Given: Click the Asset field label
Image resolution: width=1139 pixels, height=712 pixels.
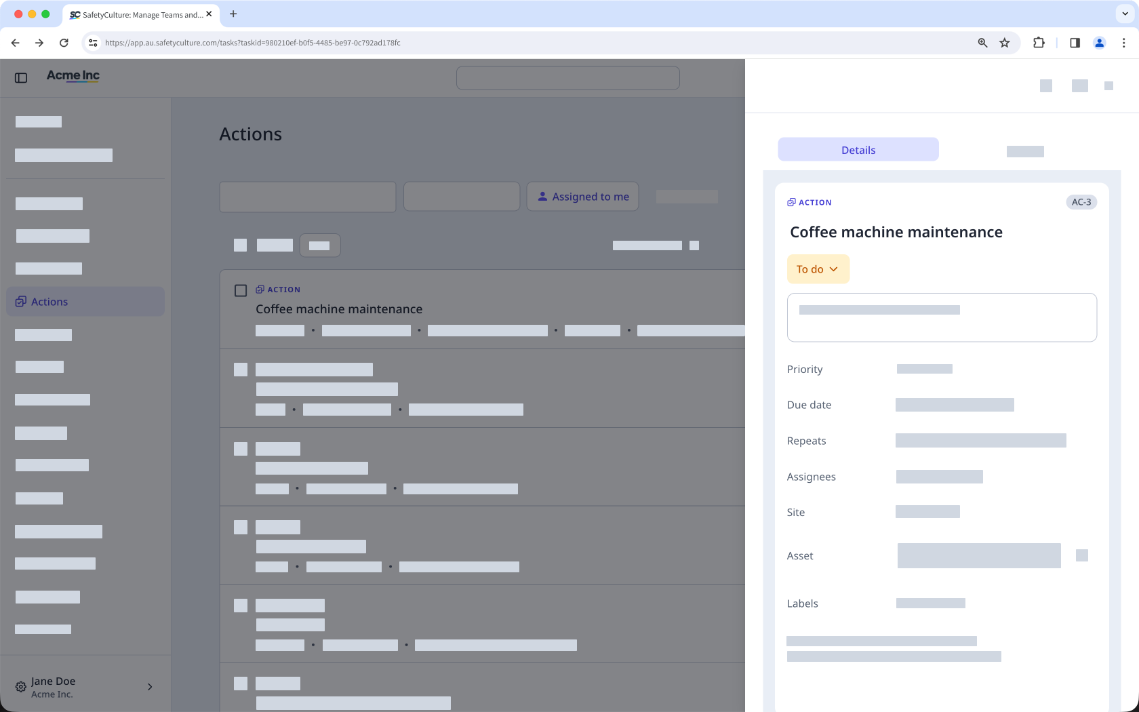Looking at the screenshot, I should (800, 556).
